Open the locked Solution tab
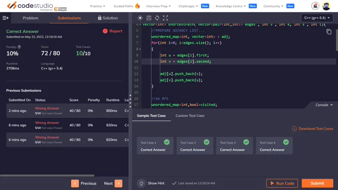Viewport: 338px width, 190px height. 108,18
